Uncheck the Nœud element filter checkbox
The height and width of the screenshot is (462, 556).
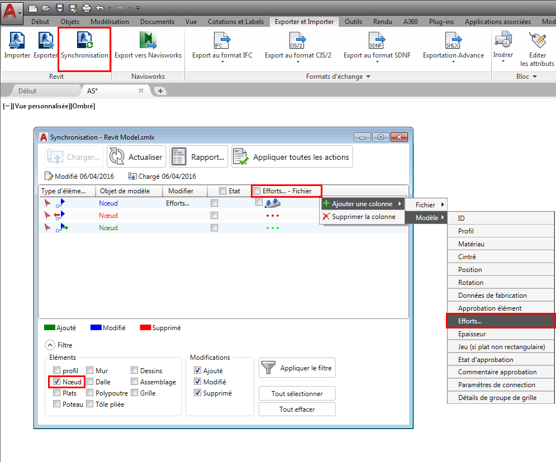click(57, 382)
